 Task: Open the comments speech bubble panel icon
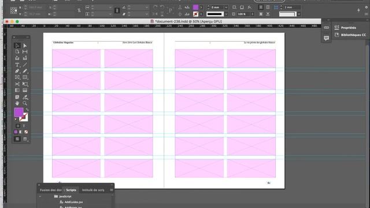point(326,38)
